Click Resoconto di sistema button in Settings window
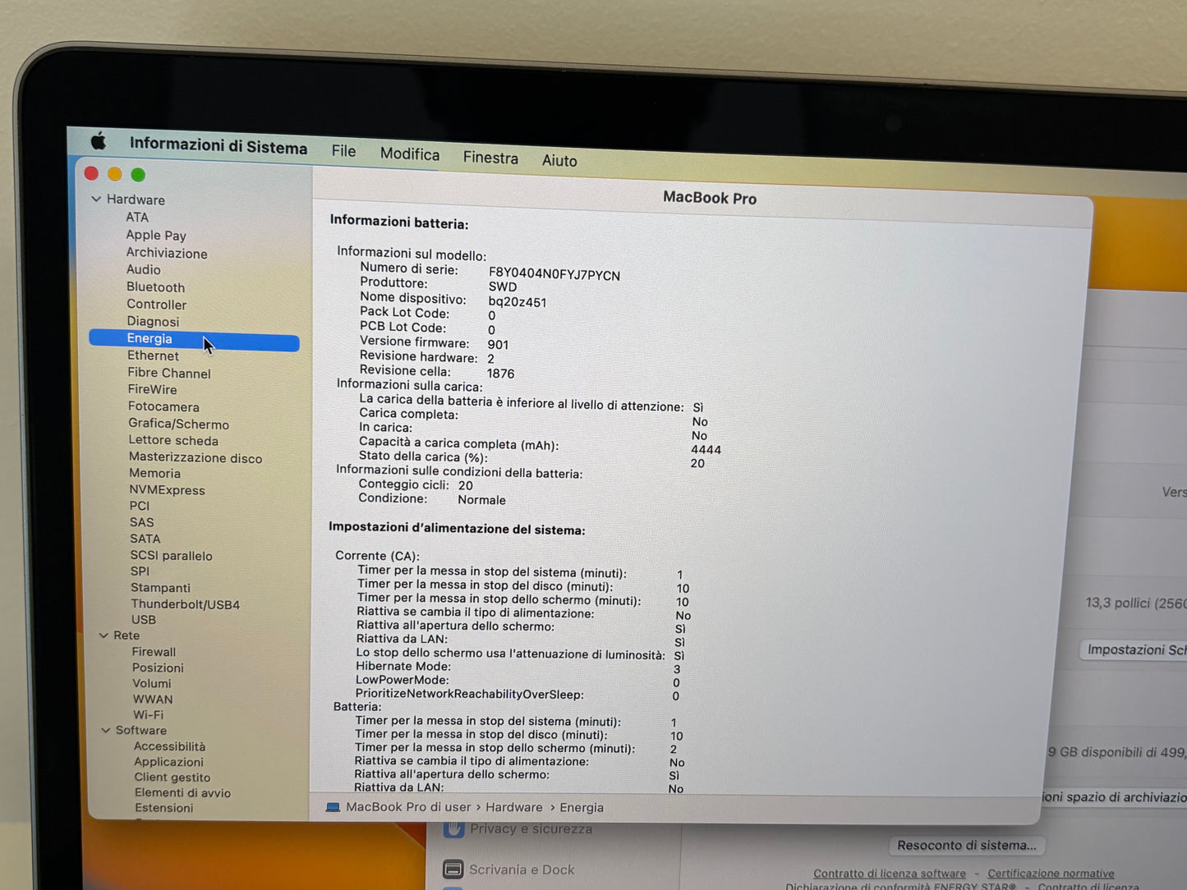The image size is (1187, 890). pos(966,845)
